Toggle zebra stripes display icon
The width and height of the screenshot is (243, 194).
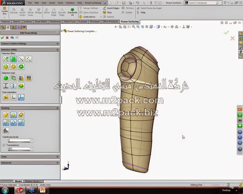coord(6,130)
